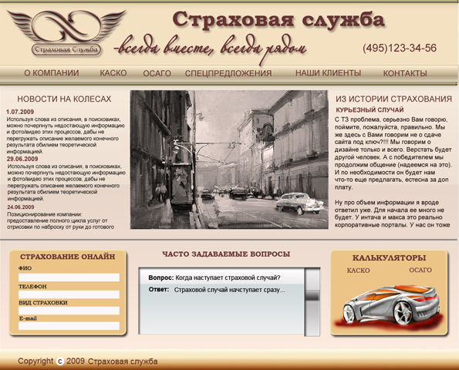Focus the ВИД СТРАХОВКИ input field
Screen dimensions: 459x370
click(x=69, y=311)
